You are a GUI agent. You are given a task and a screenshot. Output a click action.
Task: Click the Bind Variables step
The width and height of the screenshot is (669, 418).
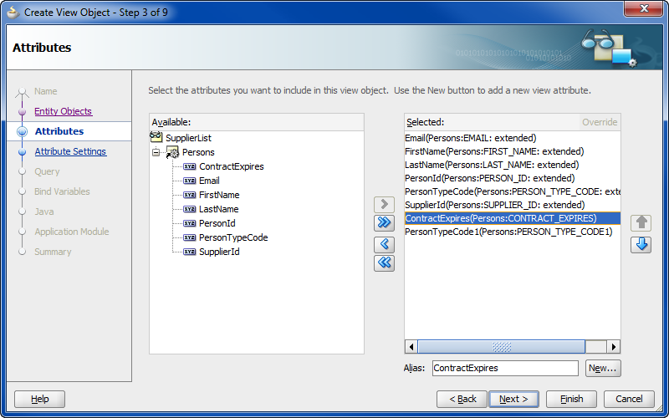pyautogui.click(x=62, y=191)
